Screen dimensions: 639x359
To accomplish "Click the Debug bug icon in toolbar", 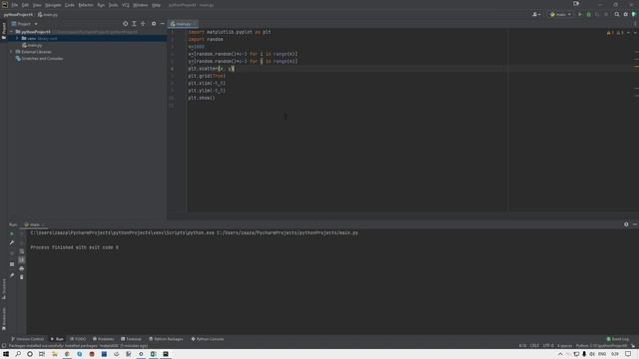I will [x=588, y=14].
